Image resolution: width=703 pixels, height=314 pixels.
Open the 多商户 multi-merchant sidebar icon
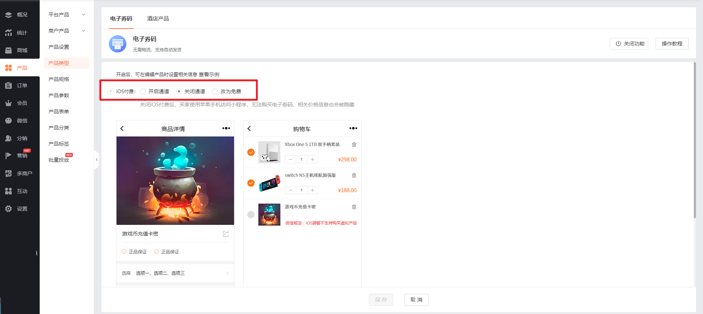(x=8, y=174)
